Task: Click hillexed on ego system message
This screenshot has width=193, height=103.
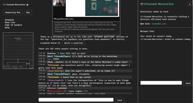Action: [54, 77]
